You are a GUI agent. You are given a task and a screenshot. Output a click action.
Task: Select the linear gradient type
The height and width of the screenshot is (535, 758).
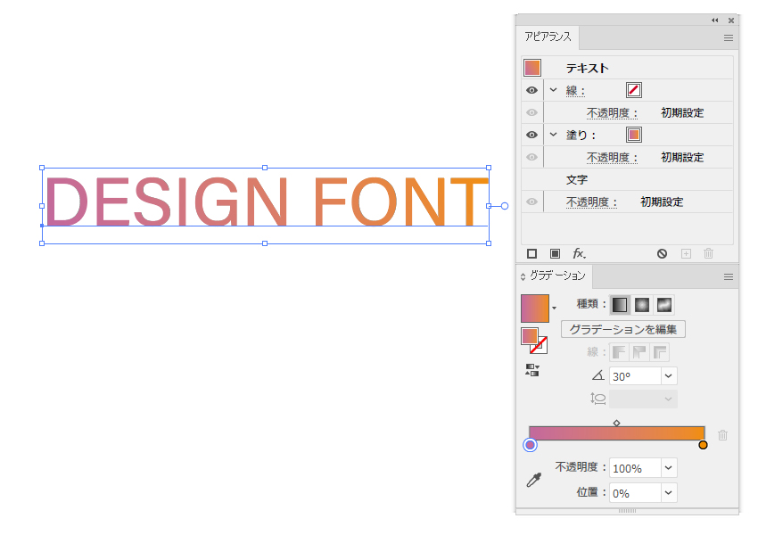click(620, 305)
